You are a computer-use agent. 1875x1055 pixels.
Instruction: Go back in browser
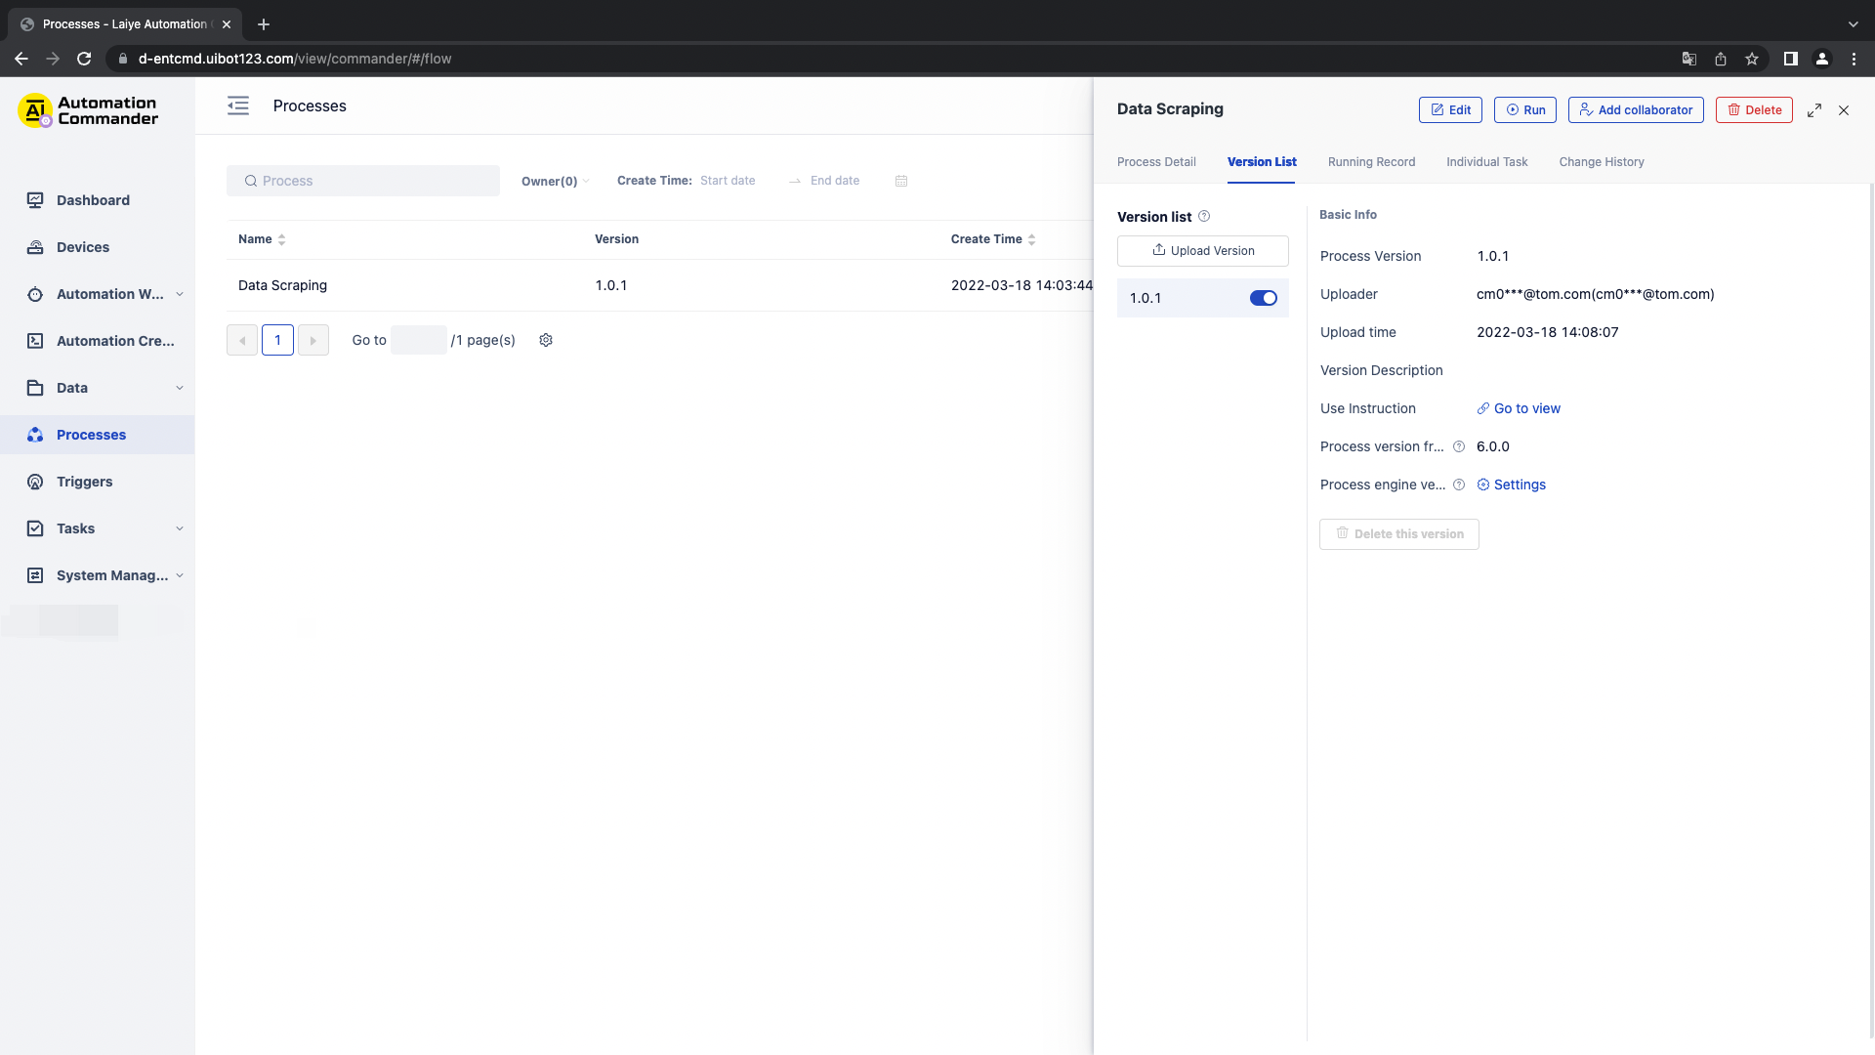21,59
